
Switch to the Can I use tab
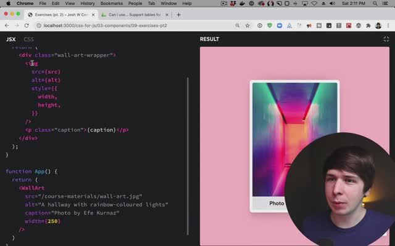click(x=135, y=15)
